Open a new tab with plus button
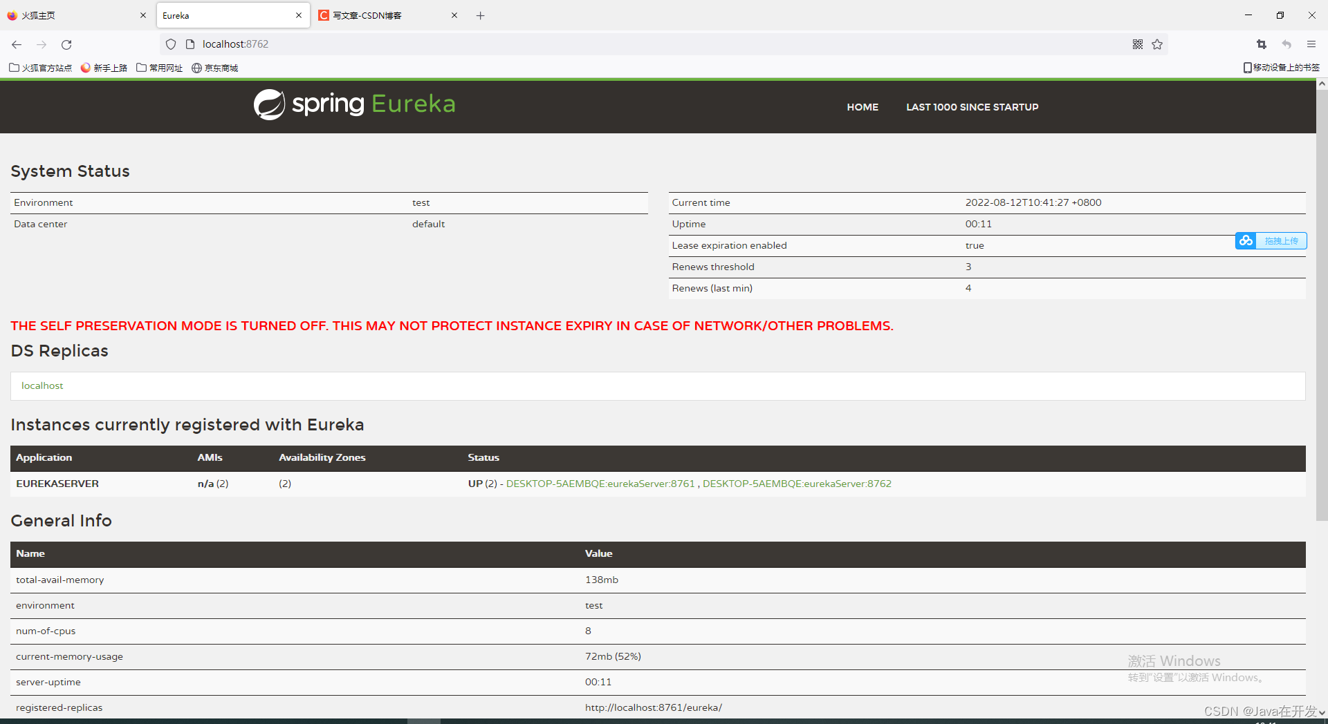The image size is (1328, 724). (481, 15)
